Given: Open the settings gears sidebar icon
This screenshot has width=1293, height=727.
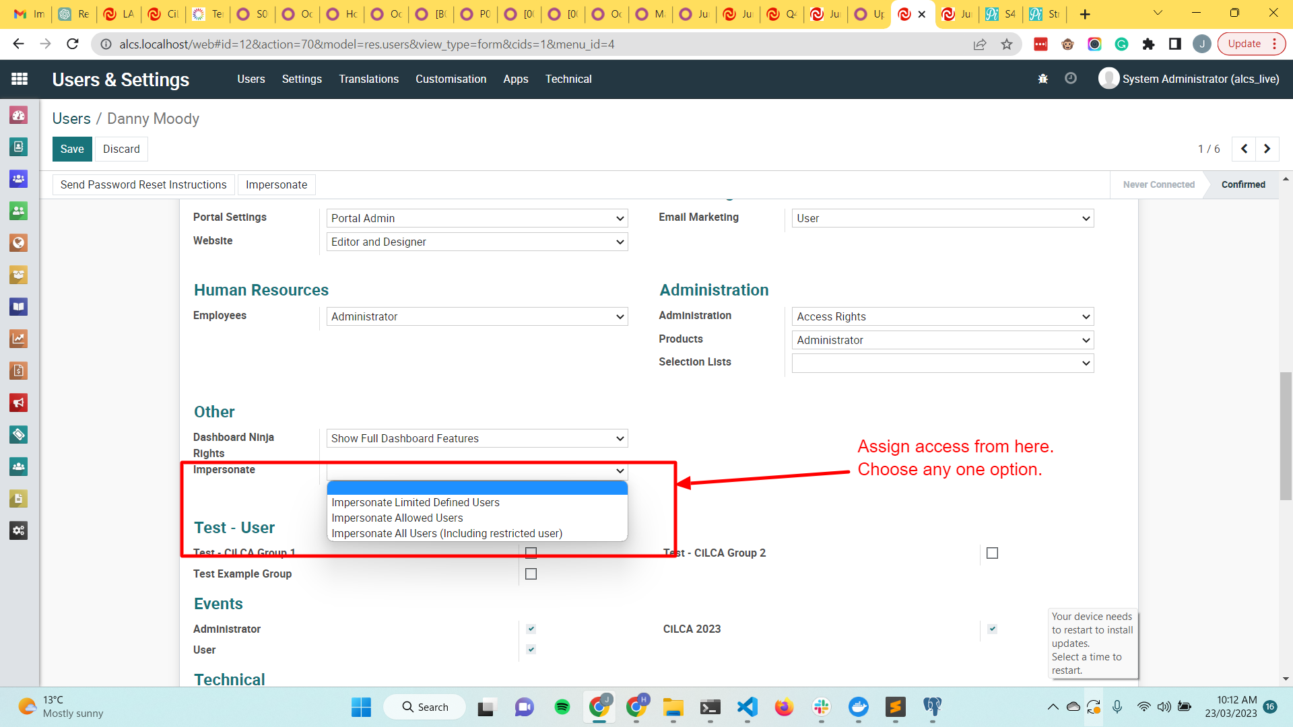Looking at the screenshot, I should (x=18, y=530).
